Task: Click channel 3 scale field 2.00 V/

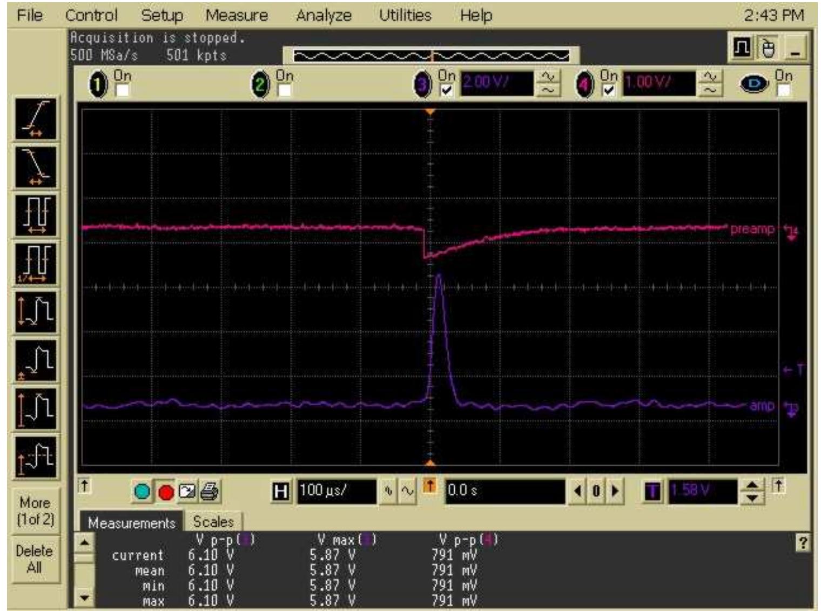Action: tap(496, 84)
